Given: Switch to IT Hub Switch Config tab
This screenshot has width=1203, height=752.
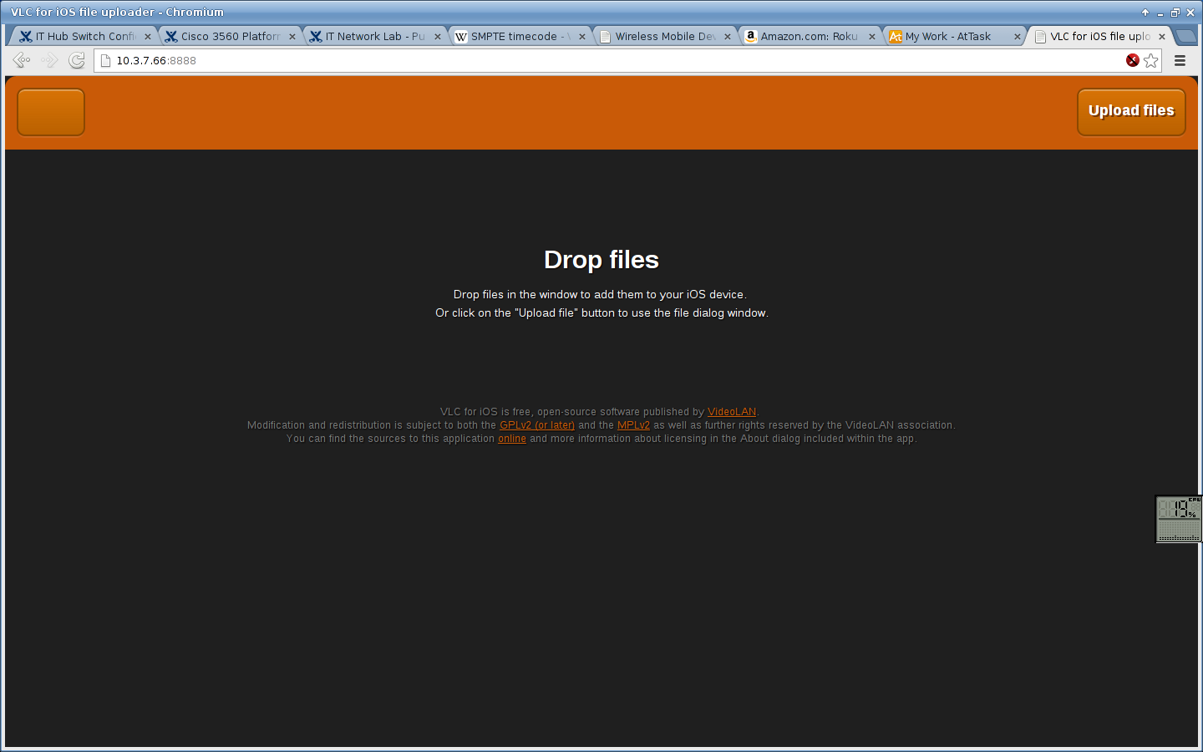Looking at the screenshot, I should [x=84, y=36].
